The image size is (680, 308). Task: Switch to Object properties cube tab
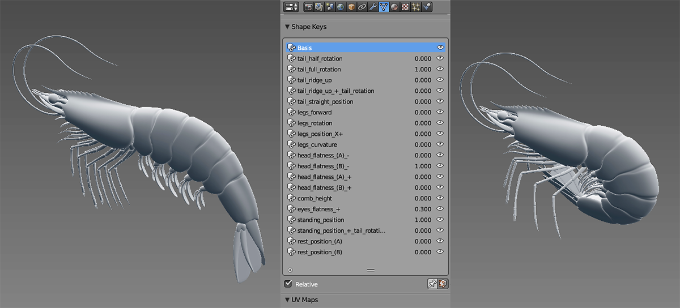coord(351,7)
